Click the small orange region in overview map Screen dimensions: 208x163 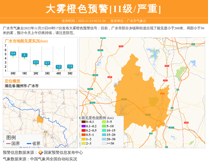(40, 118)
